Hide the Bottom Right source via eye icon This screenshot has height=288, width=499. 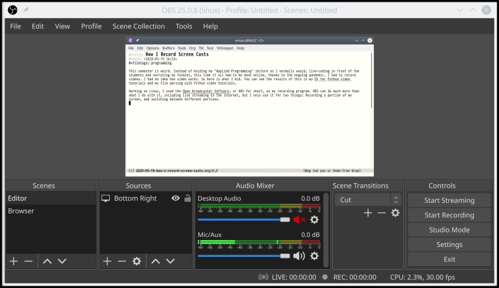click(x=176, y=198)
